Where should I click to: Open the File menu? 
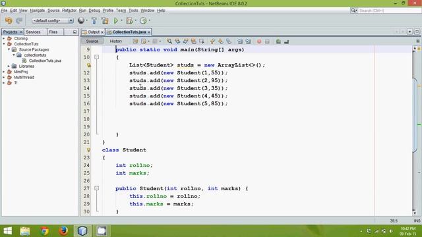coord(4,11)
